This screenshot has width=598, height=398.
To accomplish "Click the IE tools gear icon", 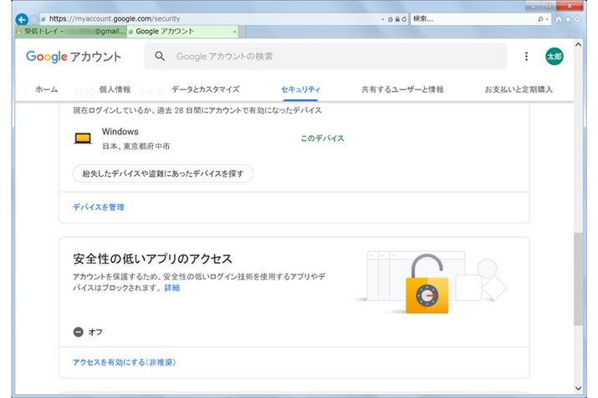I will point(577,19).
